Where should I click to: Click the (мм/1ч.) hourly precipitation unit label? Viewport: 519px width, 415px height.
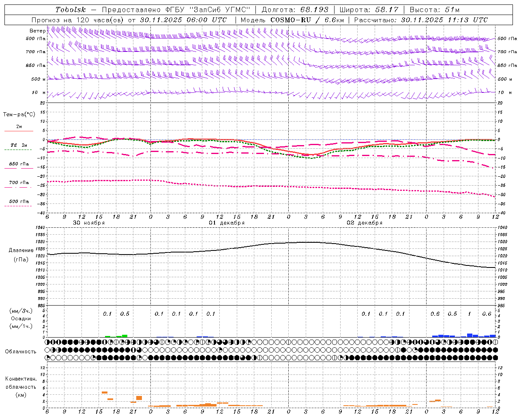tap(21, 326)
